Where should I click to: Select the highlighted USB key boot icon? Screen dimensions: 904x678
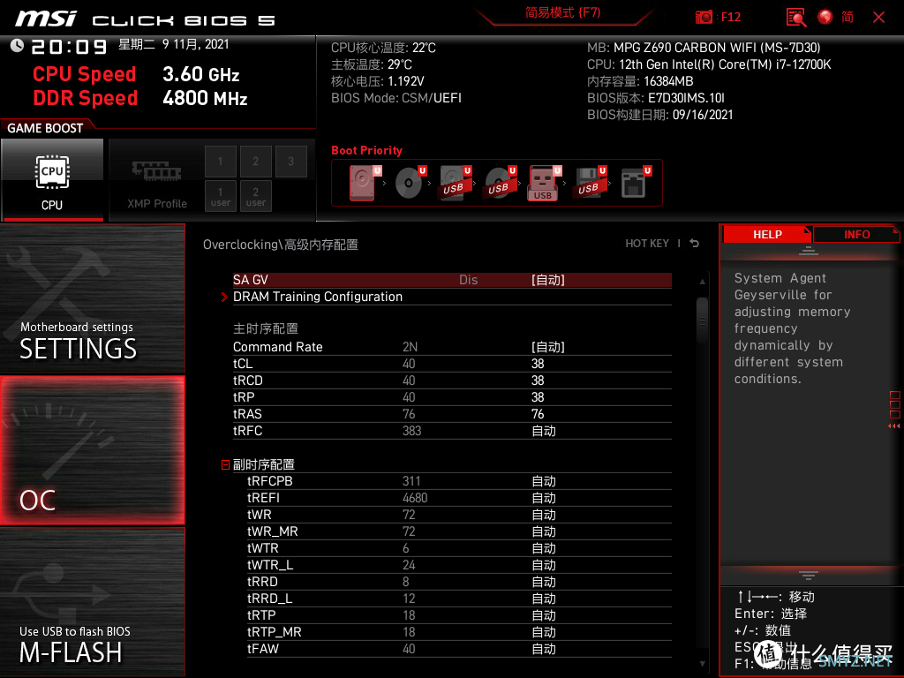pos(544,183)
